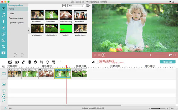Click the trash Delete icon in toolbar
178x110 pixels.
point(30,62)
